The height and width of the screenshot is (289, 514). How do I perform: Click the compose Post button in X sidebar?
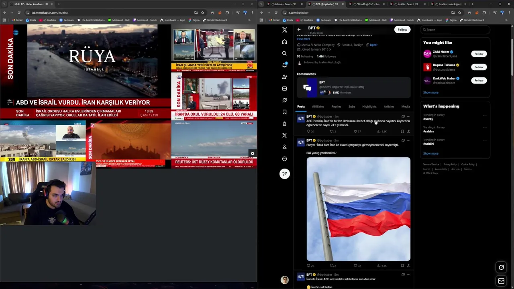click(284, 173)
